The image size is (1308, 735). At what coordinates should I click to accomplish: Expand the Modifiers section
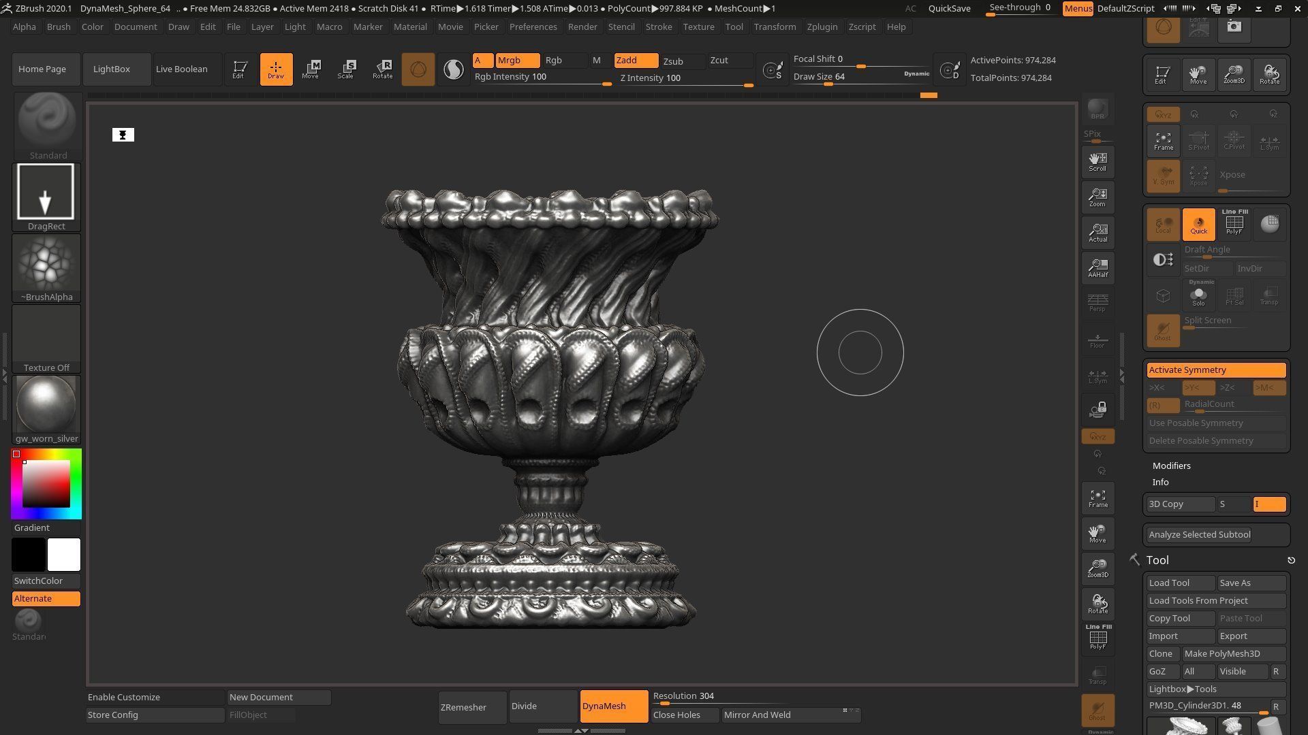(x=1171, y=466)
